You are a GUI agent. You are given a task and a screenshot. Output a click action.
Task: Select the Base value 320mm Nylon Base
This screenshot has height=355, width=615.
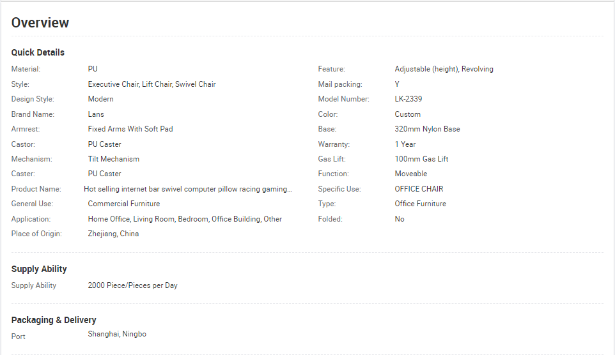point(427,129)
